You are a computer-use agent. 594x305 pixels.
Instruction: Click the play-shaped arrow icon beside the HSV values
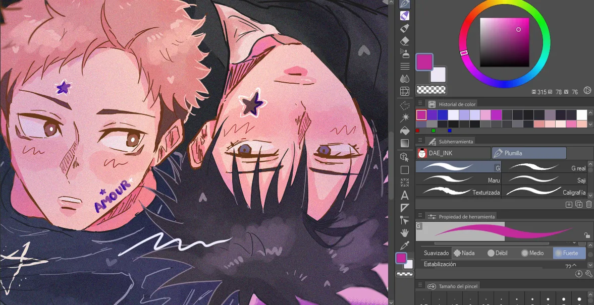coord(587,90)
